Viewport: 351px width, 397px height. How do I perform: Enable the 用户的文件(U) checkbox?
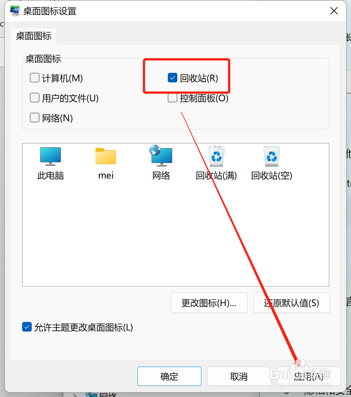coord(35,98)
